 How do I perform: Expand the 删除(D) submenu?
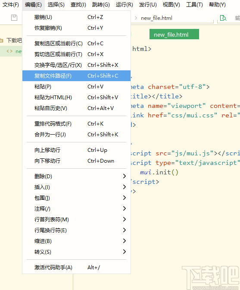pos(76,176)
